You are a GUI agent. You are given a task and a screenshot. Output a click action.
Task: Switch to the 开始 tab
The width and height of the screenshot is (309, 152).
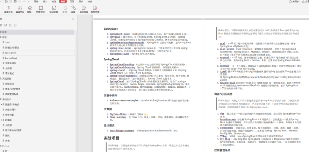tap(36, 1)
